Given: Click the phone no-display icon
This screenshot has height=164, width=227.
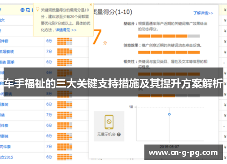Looking at the screenshot, I should pyautogui.click(x=109, y=122).
